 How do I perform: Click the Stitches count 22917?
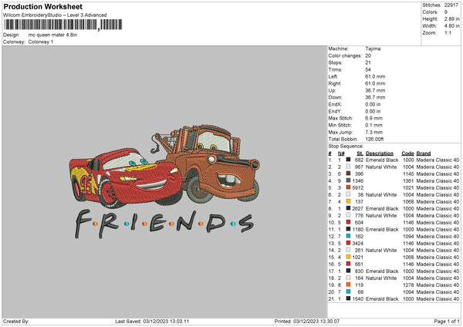pos(451,5)
